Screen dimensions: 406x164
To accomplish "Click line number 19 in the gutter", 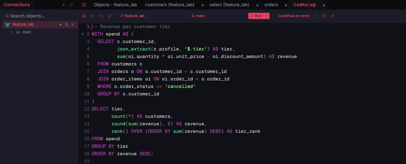I will (x=87, y=161).
